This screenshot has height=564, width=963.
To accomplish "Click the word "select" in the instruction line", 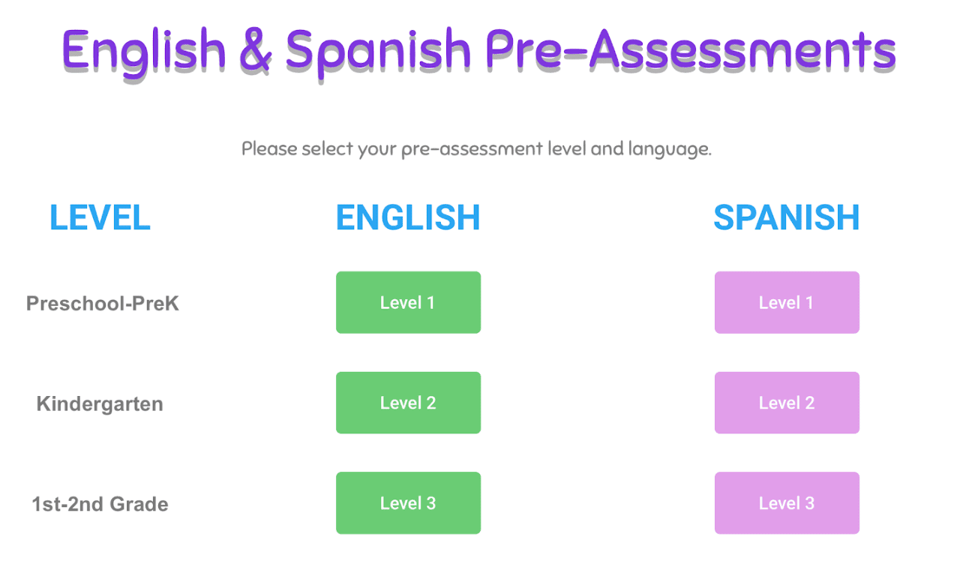I will click(327, 148).
